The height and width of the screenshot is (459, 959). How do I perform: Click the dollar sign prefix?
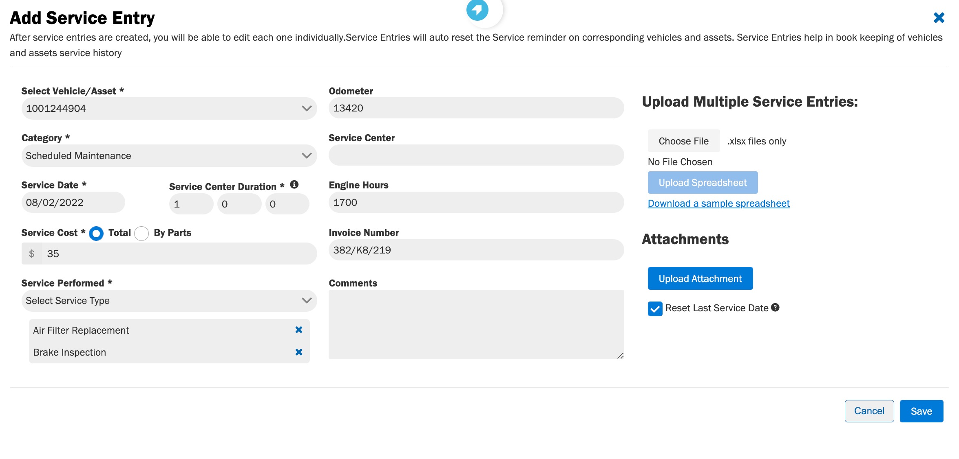32,254
